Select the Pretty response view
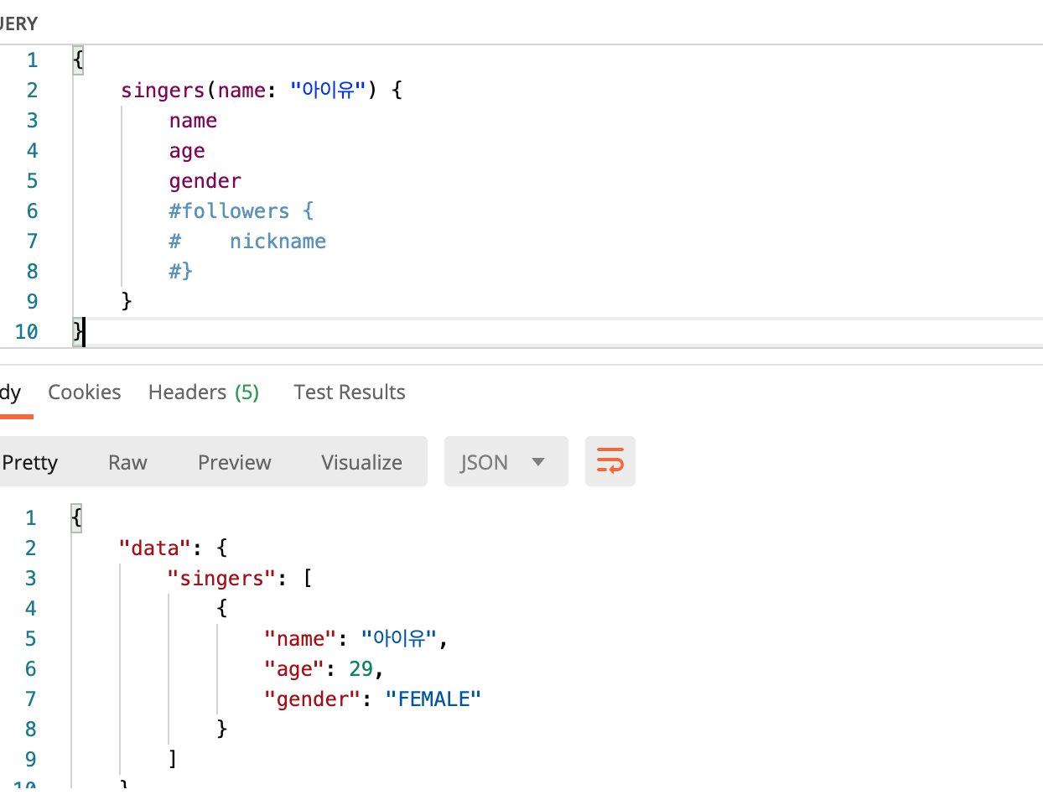The height and width of the screenshot is (800, 1043). [30, 462]
